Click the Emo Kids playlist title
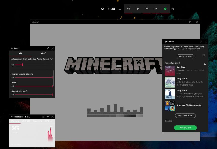The height and width of the screenshot is (149, 217). pos(181,67)
